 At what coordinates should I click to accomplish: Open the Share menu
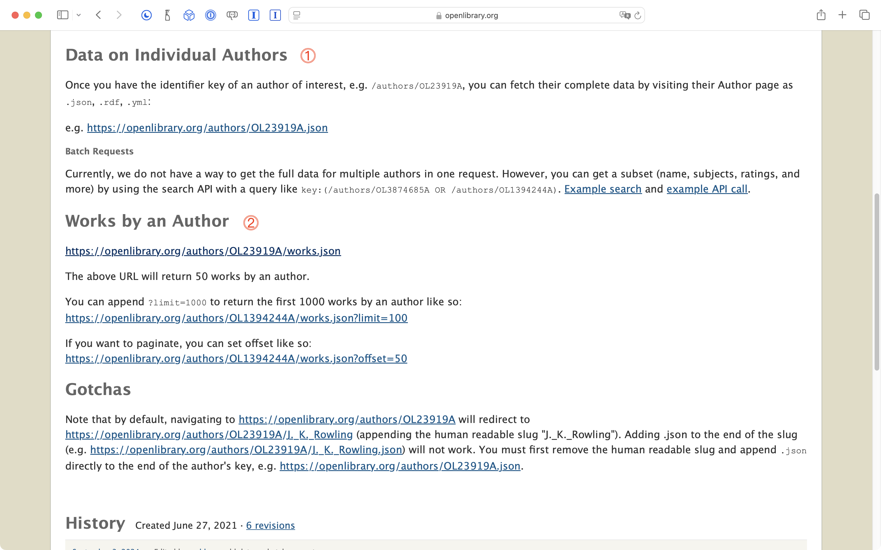point(821,15)
